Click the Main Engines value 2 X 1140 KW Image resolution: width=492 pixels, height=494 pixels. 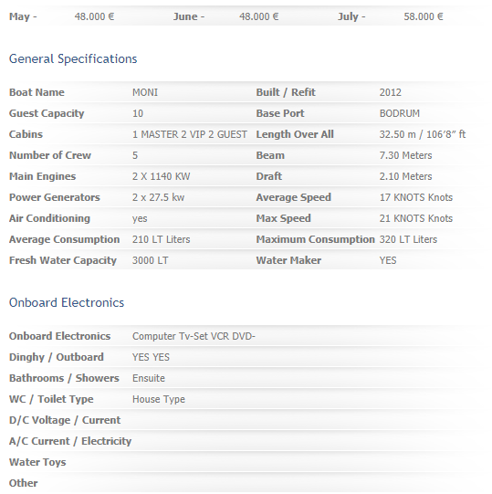(162, 176)
